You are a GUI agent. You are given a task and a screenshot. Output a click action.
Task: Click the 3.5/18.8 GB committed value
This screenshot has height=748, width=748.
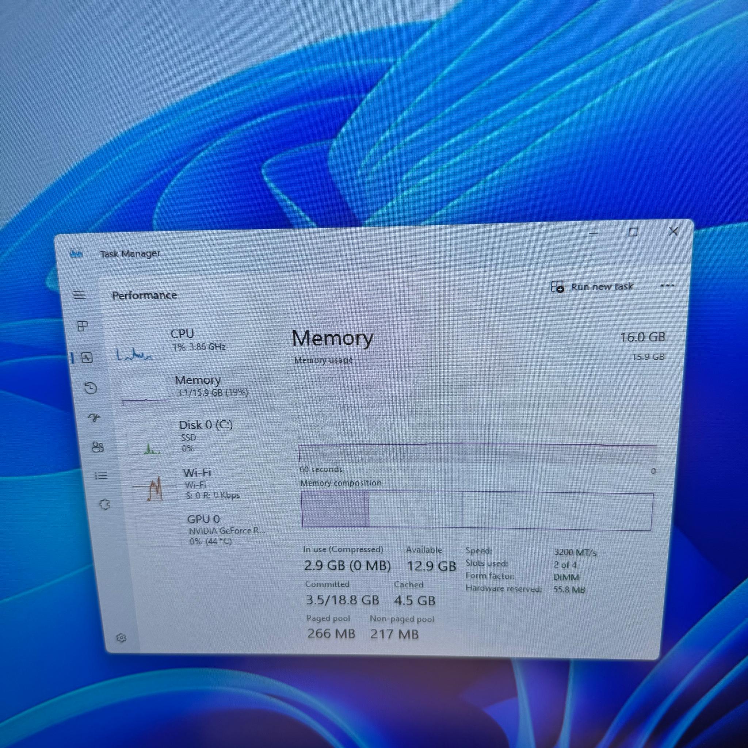pyautogui.click(x=343, y=600)
